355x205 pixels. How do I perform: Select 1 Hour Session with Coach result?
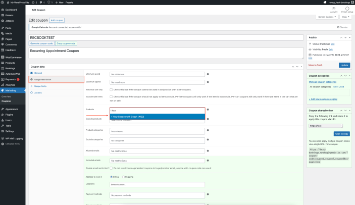(x=158, y=117)
